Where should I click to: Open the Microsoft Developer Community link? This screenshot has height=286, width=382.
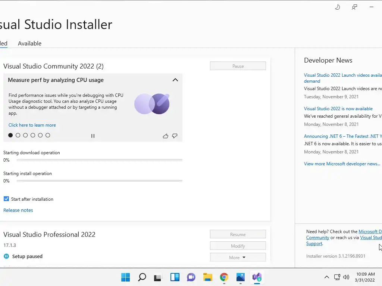pyautogui.click(x=370, y=232)
